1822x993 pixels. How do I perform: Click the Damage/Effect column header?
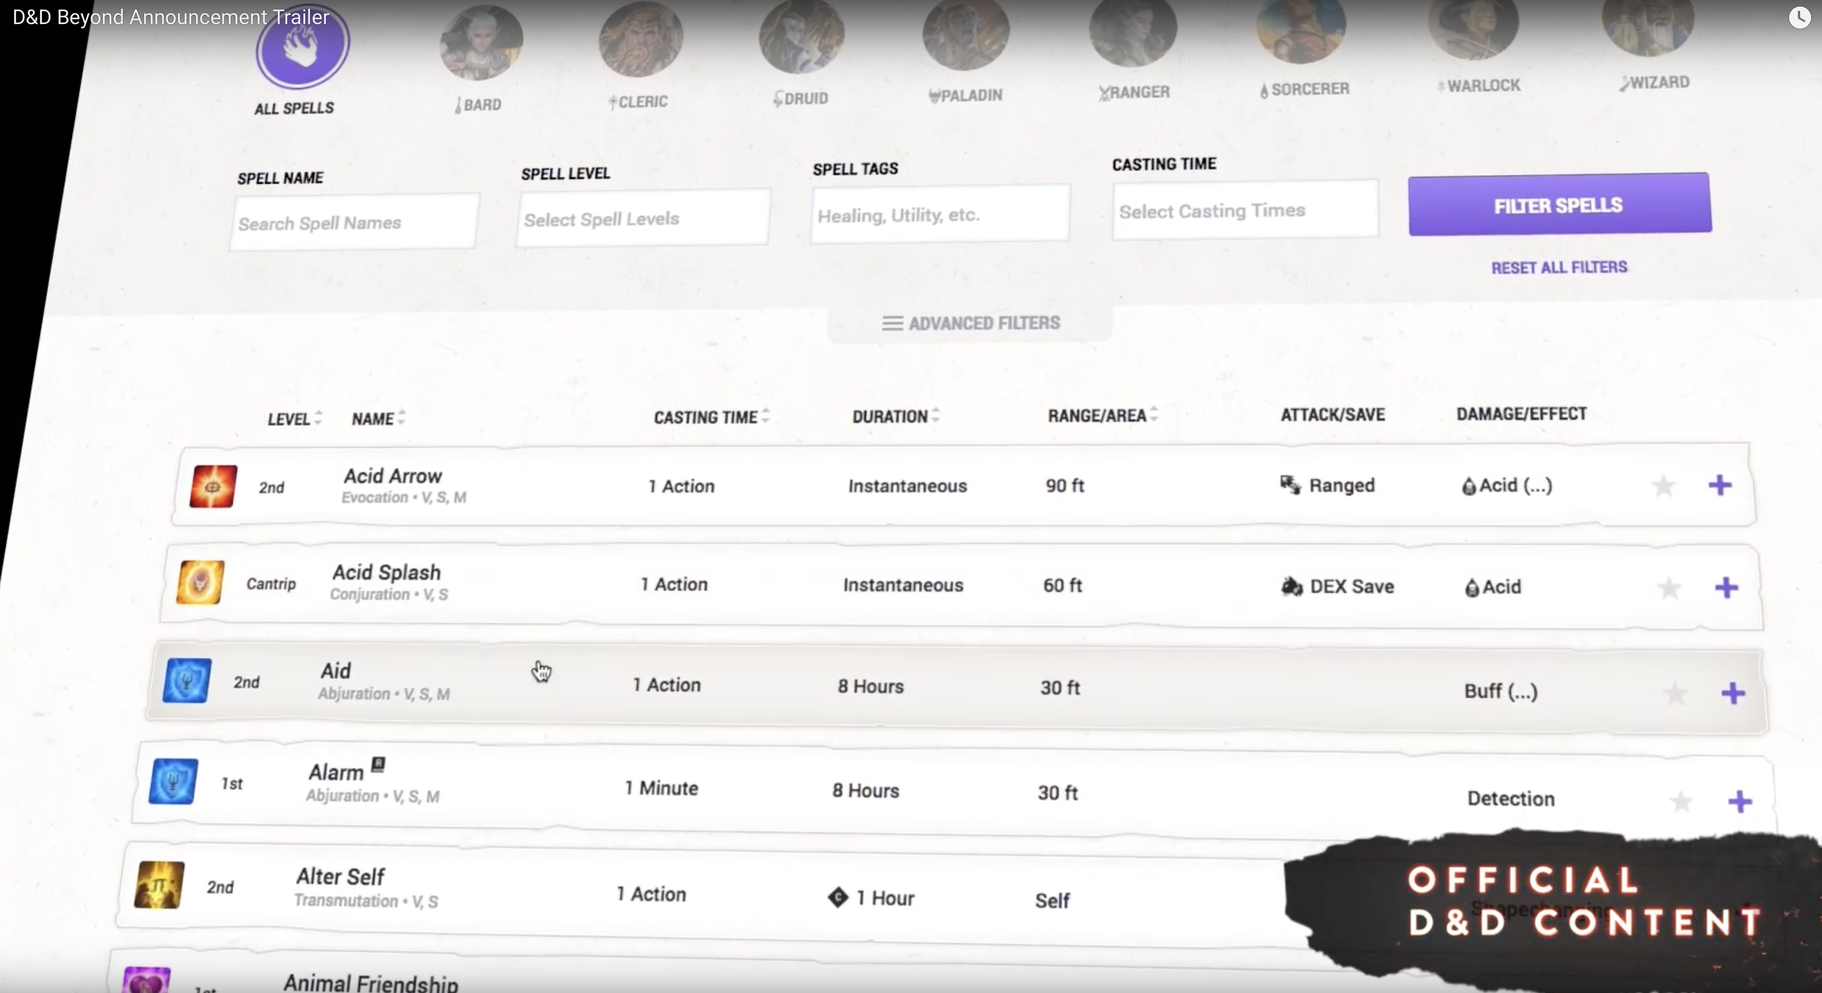[x=1521, y=414]
